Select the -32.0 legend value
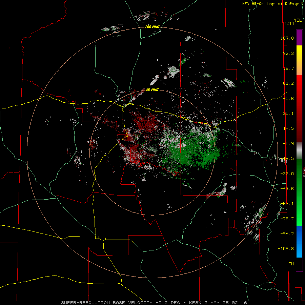305x305 pixels. coord(287,174)
